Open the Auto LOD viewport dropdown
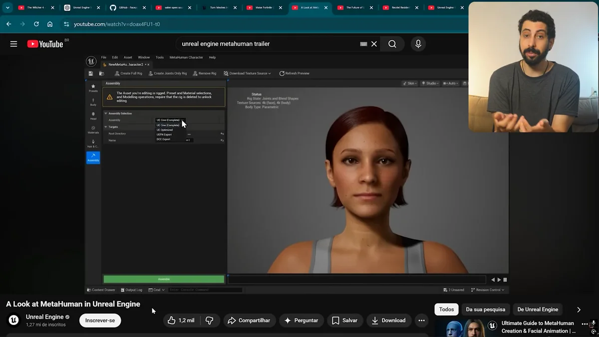Screen dimensions: 599x337 click(x=450, y=83)
